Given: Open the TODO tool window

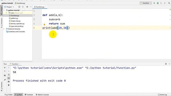Looking at the screenshot, I should (x=9, y=95).
